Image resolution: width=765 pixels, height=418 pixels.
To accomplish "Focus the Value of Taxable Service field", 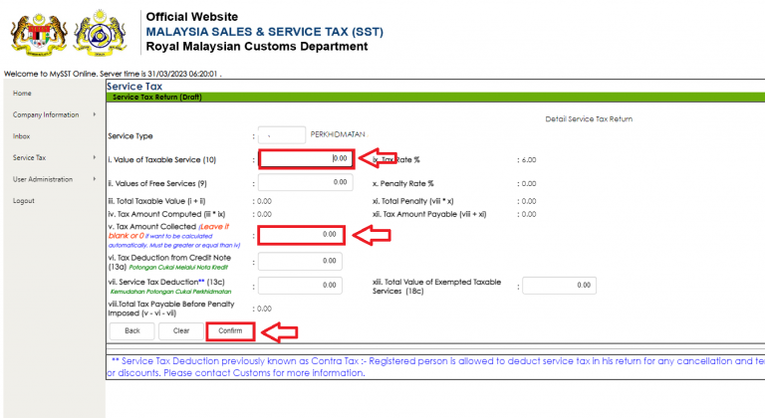I will click(306, 158).
